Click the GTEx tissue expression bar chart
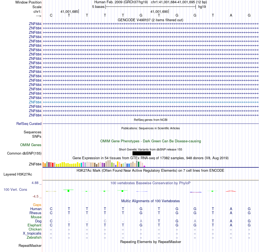 tap(94, 164)
